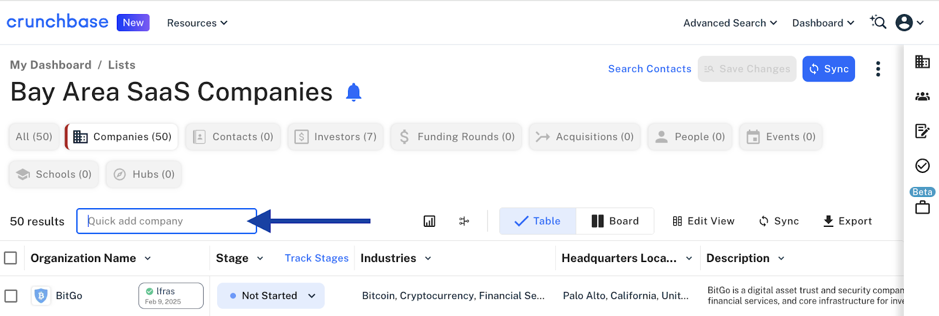Select the BitGo row checkbox
This screenshot has width=939, height=316.
[x=11, y=295]
